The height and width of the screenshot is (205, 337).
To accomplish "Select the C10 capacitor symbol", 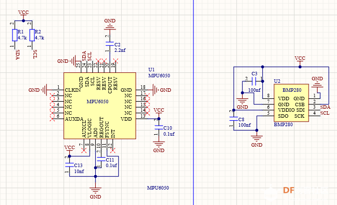I will click(159, 127).
